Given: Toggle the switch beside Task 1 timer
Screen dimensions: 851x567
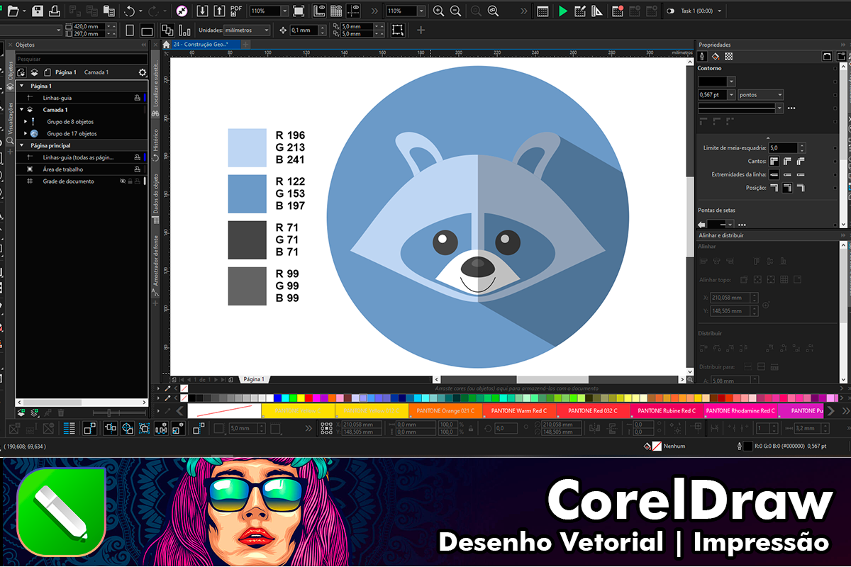Looking at the screenshot, I should (x=670, y=11).
